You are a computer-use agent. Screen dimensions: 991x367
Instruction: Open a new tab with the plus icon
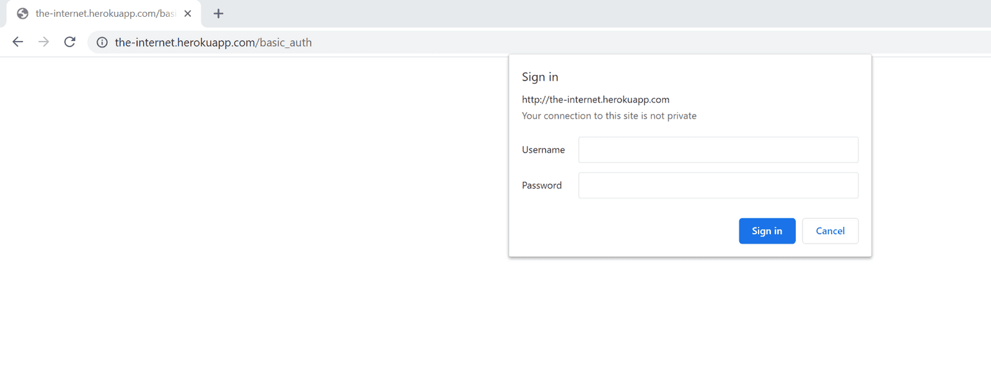(x=218, y=12)
